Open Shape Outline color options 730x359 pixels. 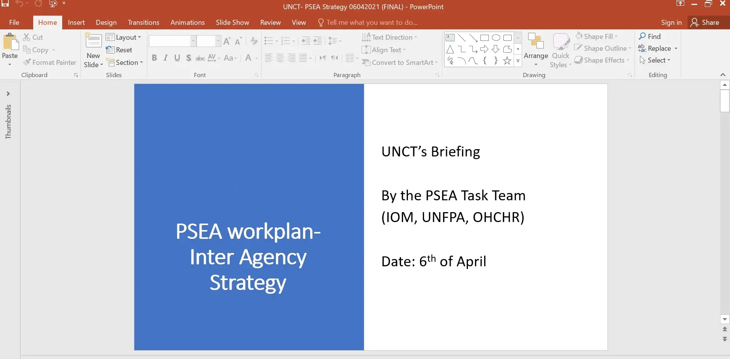tap(603, 48)
